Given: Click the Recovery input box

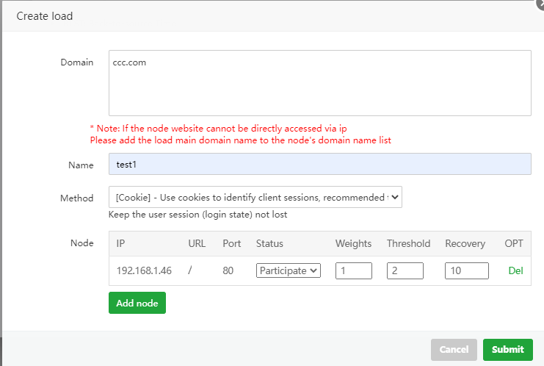Looking at the screenshot, I should pyautogui.click(x=466, y=270).
